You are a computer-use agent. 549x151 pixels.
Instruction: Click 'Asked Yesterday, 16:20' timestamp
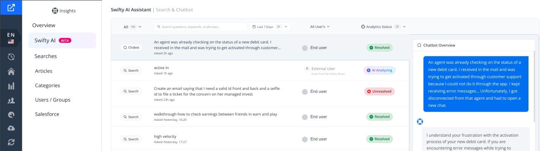tap(170, 120)
